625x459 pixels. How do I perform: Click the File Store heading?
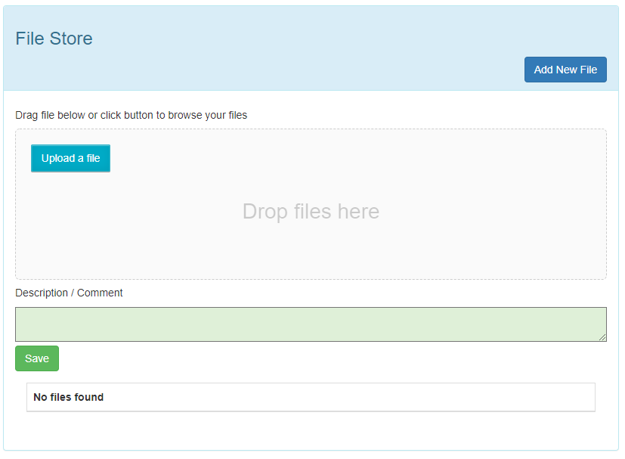point(54,39)
